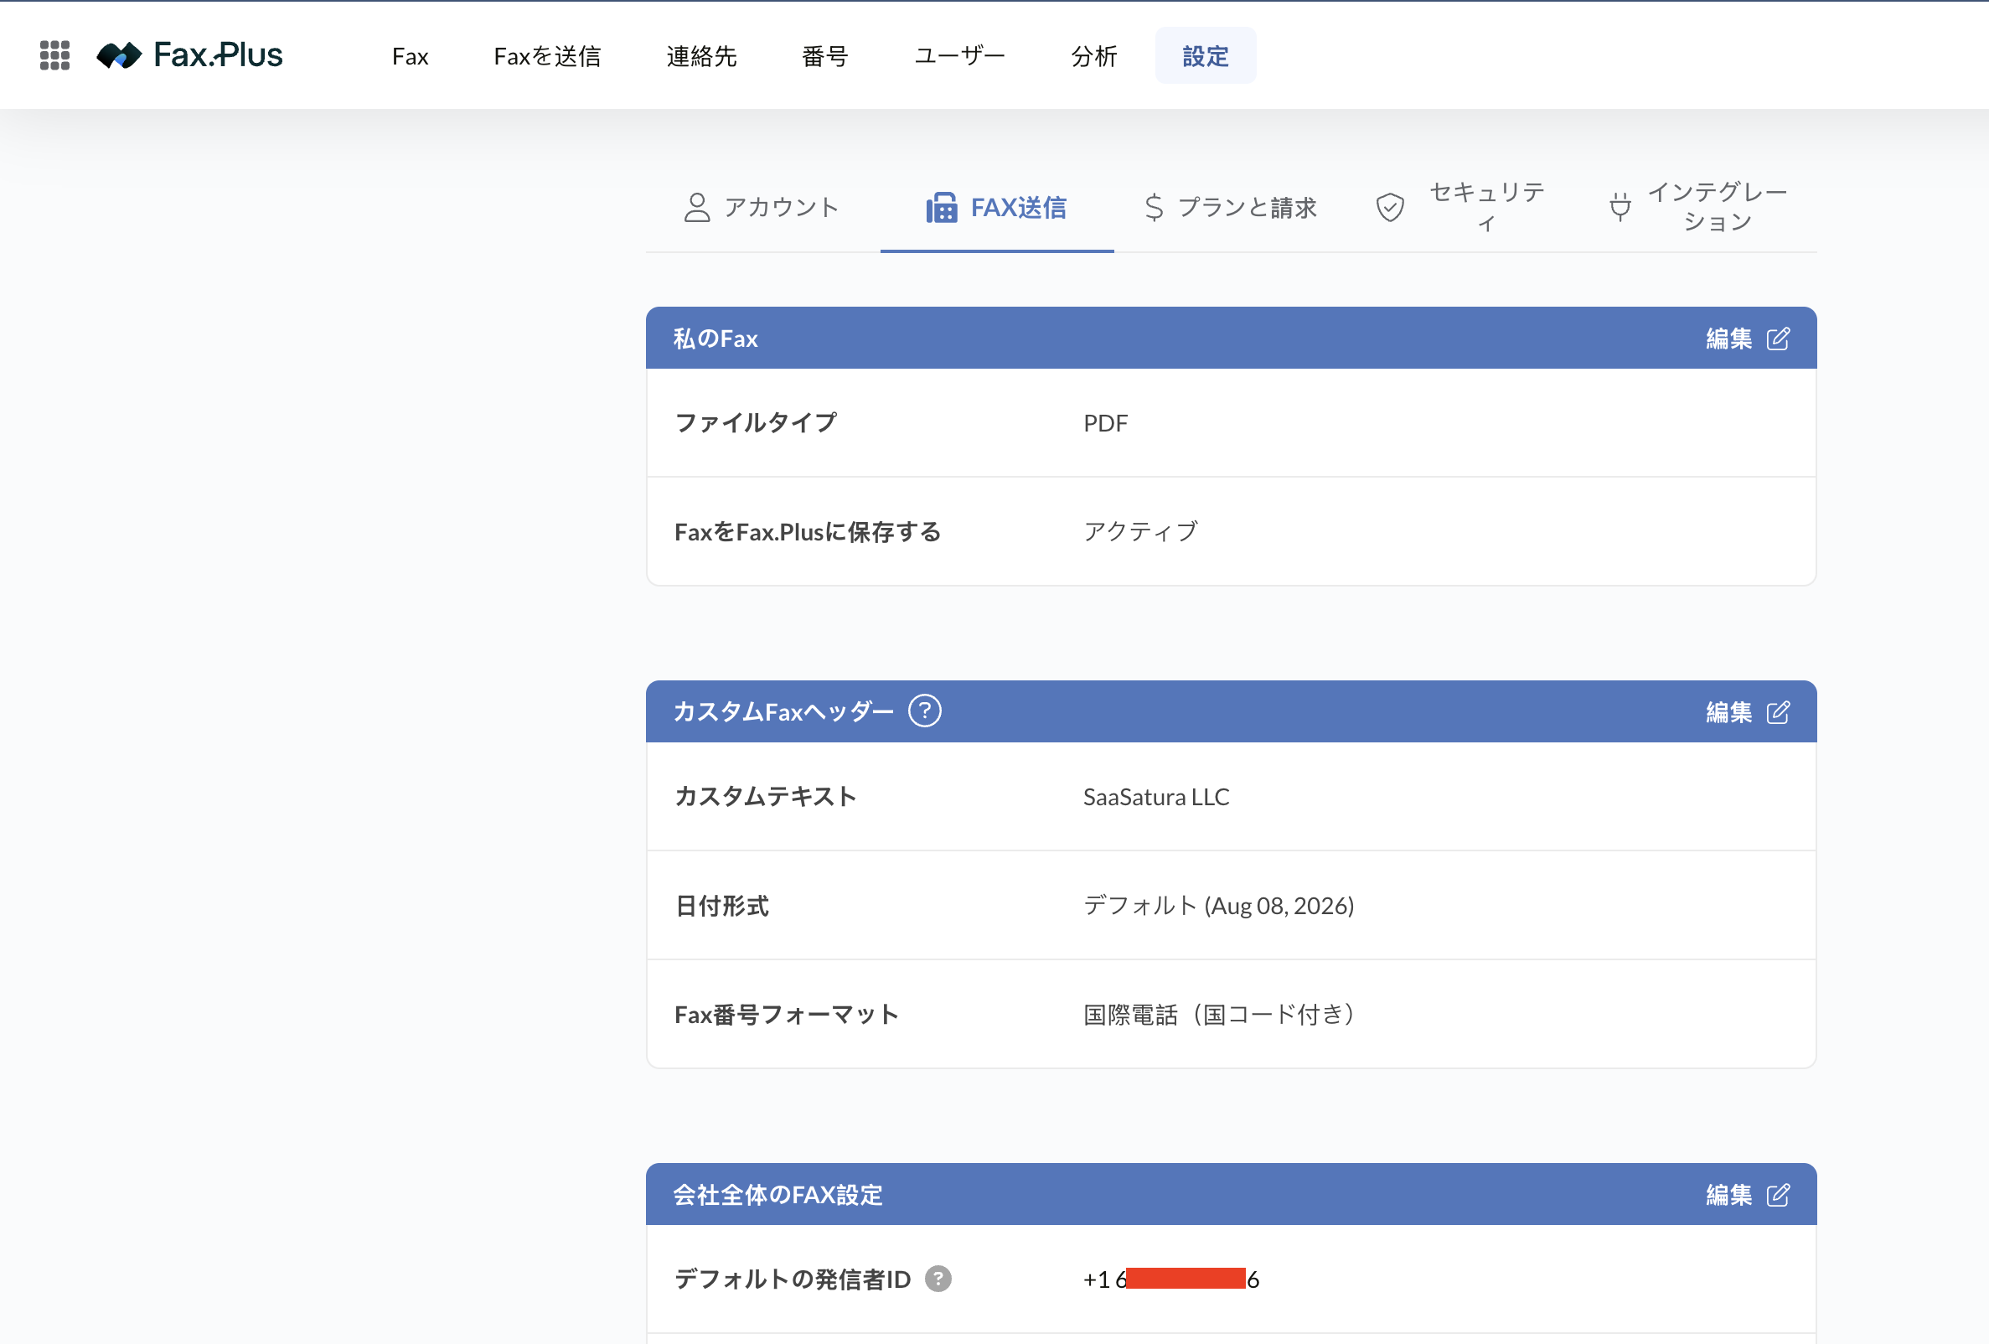Click 編集 in 会社全体のFAX設定 header

point(1728,1195)
